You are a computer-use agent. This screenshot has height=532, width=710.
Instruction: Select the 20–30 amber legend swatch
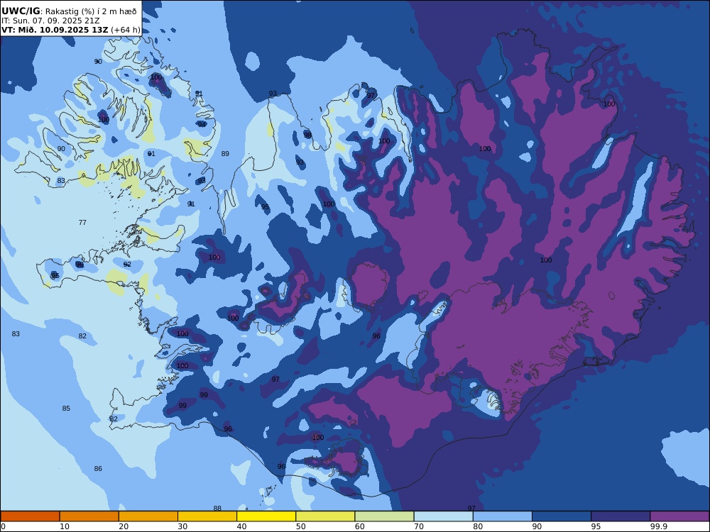(148, 516)
